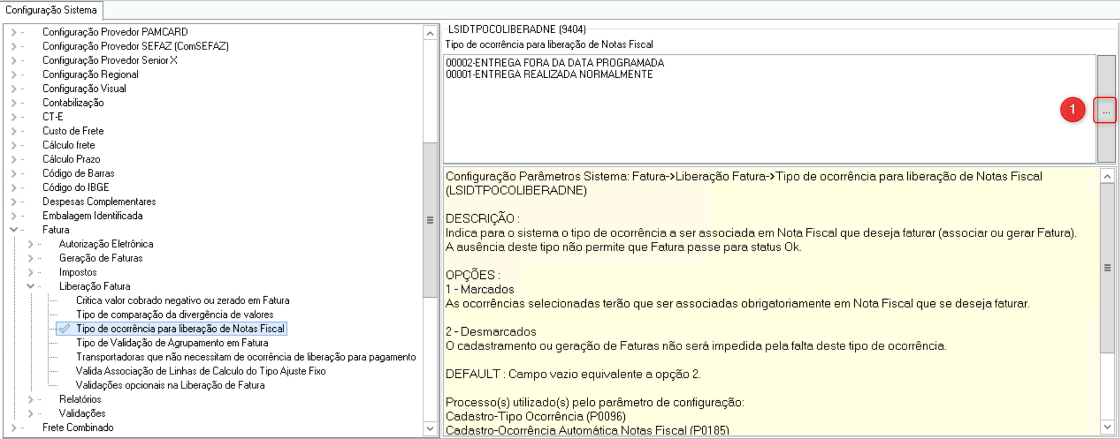
Task: Expand the Autorização Eletrônica node
Action: click(x=31, y=244)
